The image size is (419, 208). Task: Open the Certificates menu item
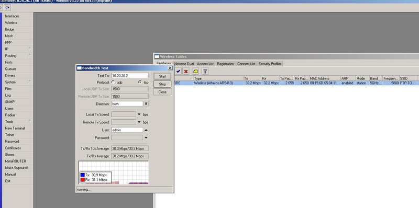pos(13,148)
